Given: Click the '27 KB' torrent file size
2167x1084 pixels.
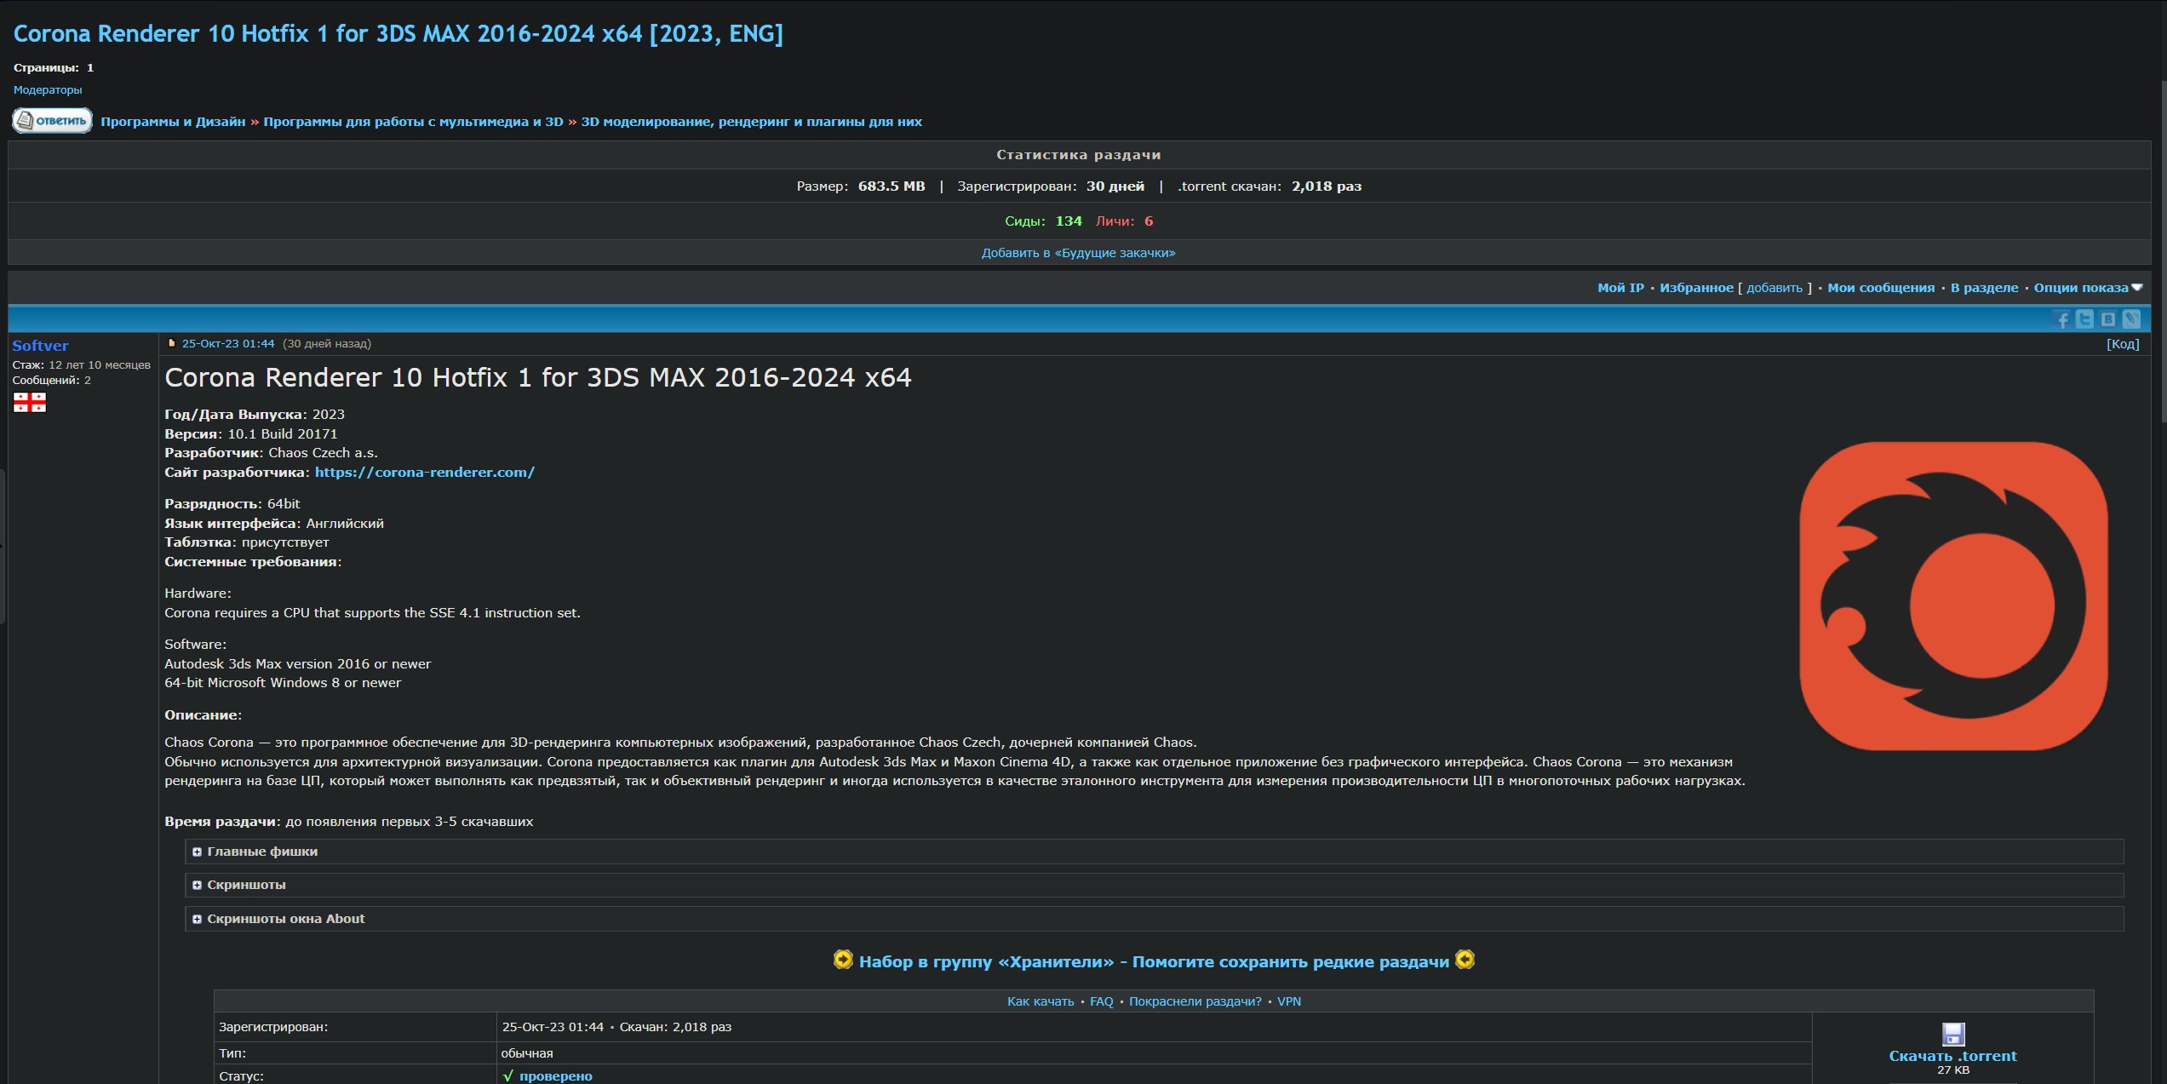Looking at the screenshot, I should point(1953,1070).
